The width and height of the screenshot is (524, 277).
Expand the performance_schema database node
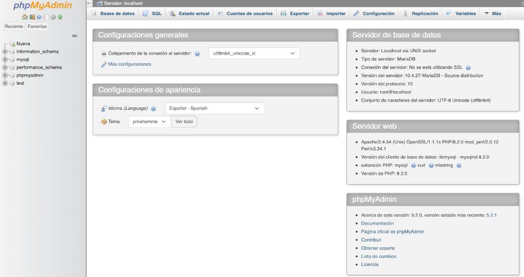pos(5,67)
